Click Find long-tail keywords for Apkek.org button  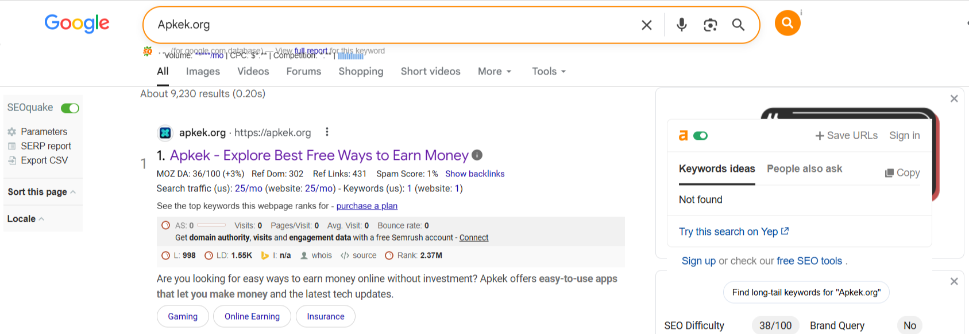point(806,292)
